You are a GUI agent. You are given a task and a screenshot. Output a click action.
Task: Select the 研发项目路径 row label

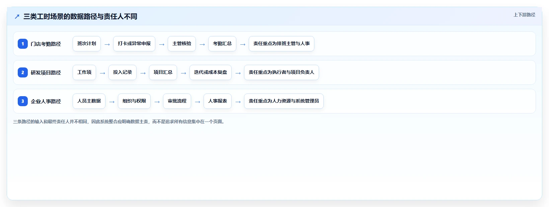tap(46, 72)
